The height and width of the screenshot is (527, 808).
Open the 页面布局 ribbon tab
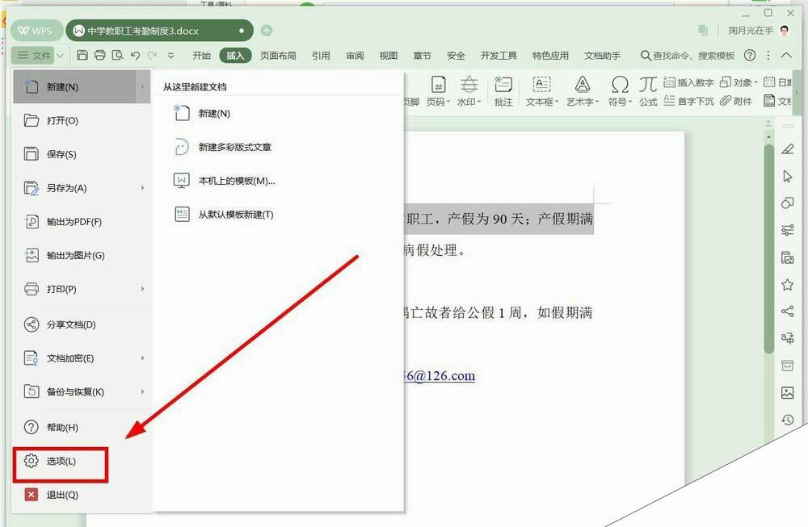pos(278,56)
